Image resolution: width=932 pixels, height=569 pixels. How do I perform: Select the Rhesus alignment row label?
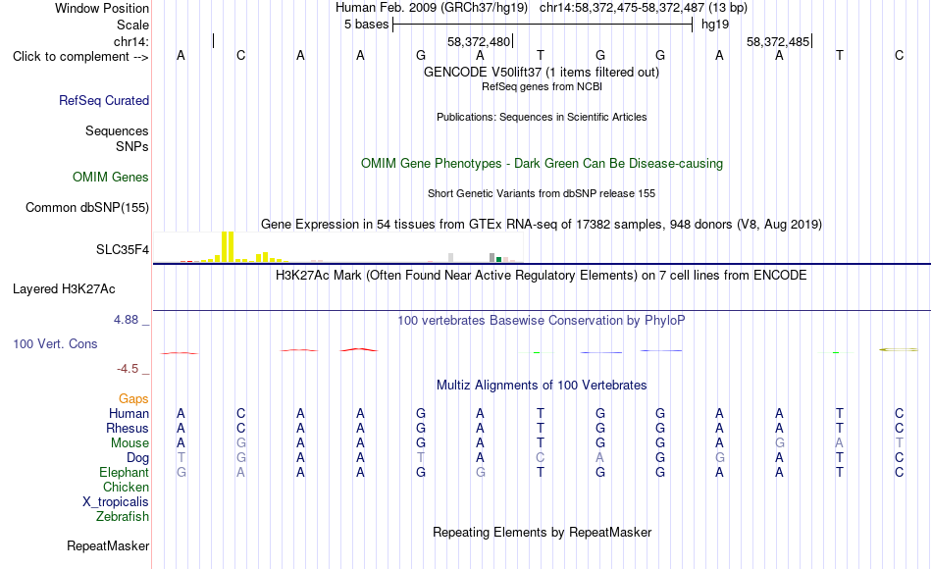pyautogui.click(x=128, y=428)
